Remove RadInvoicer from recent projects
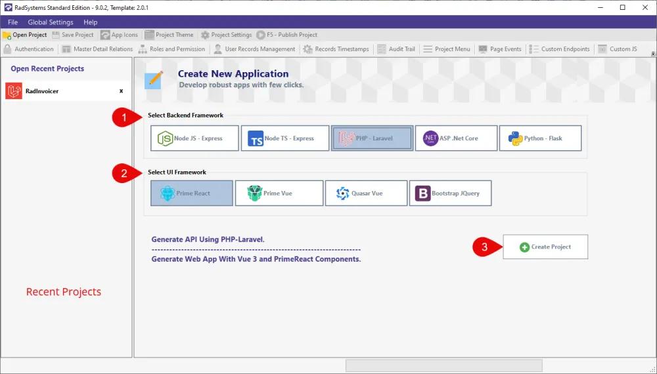Viewport: 657px width, 374px height. (121, 91)
